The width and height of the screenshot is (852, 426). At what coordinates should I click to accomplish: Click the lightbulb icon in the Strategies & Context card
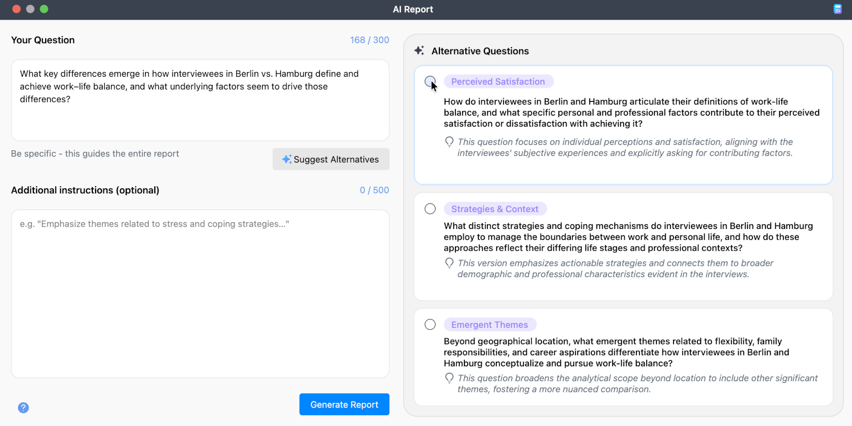(449, 263)
